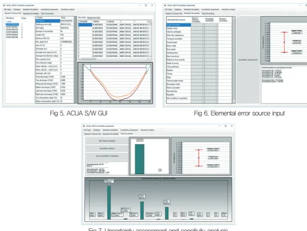The image size is (307, 231).
Task: Click the app icon in Fig 7 window title bar
Action: [84, 126]
